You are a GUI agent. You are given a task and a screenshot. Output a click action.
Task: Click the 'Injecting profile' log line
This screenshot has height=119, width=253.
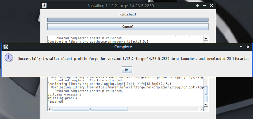(63, 98)
